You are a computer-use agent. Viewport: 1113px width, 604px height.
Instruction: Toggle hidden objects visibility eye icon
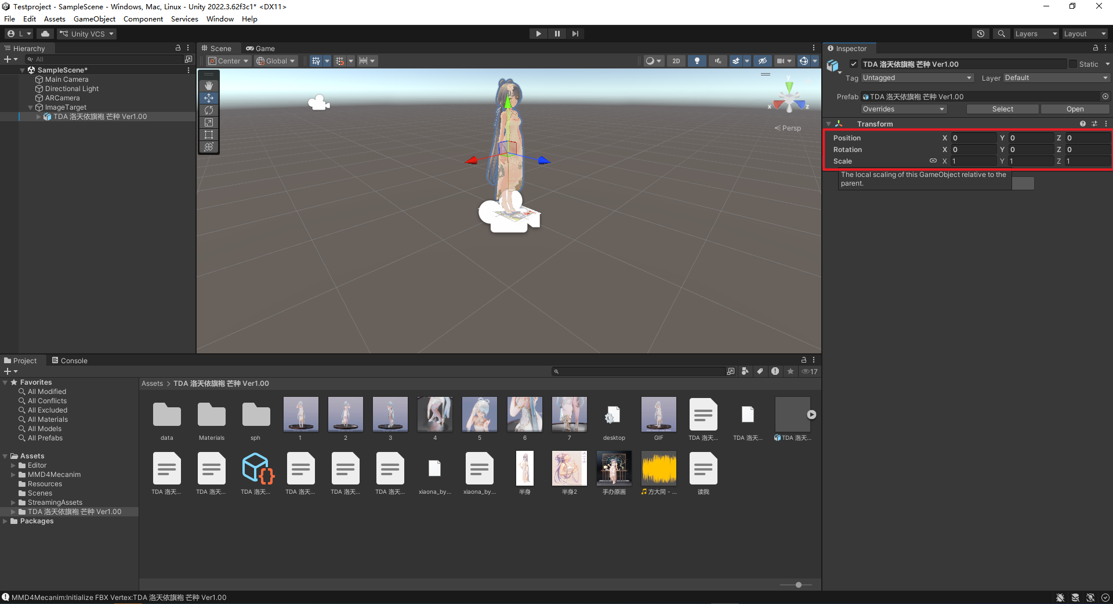pyautogui.click(x=763, y=61)
